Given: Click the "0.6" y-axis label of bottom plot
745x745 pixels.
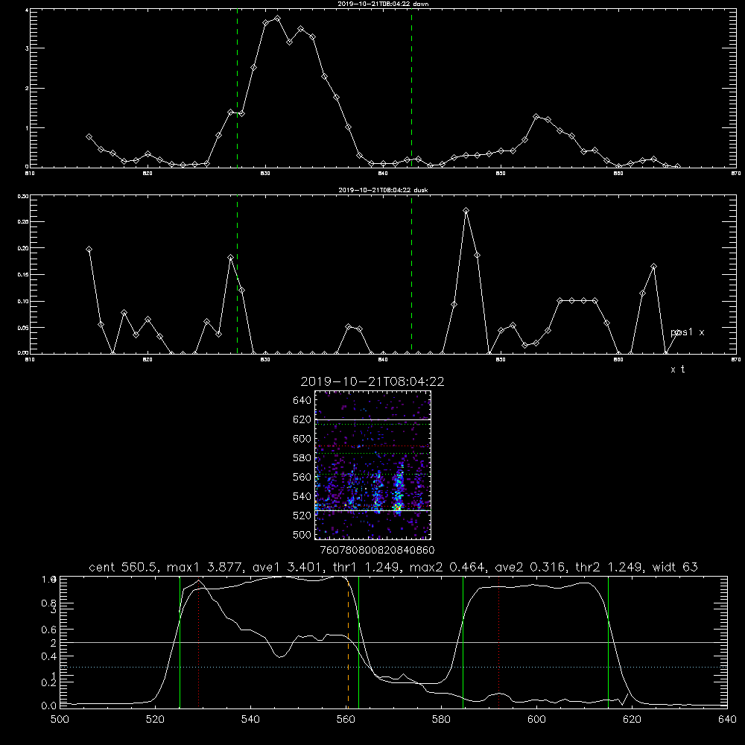Looking at the screenshot, I should pyautogui.click(x=49, y=629).
